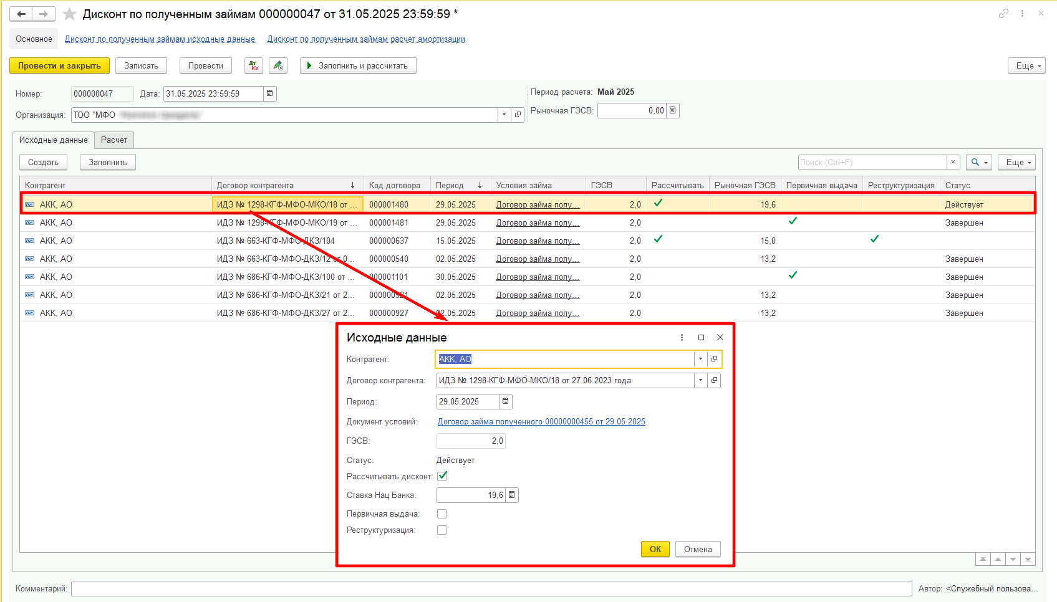Viewport: 1057px width, 602px height.
Task: Open Договор контрагента record in the dialog
Action: [714, 380]
